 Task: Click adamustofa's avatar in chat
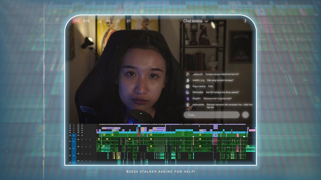188,104
